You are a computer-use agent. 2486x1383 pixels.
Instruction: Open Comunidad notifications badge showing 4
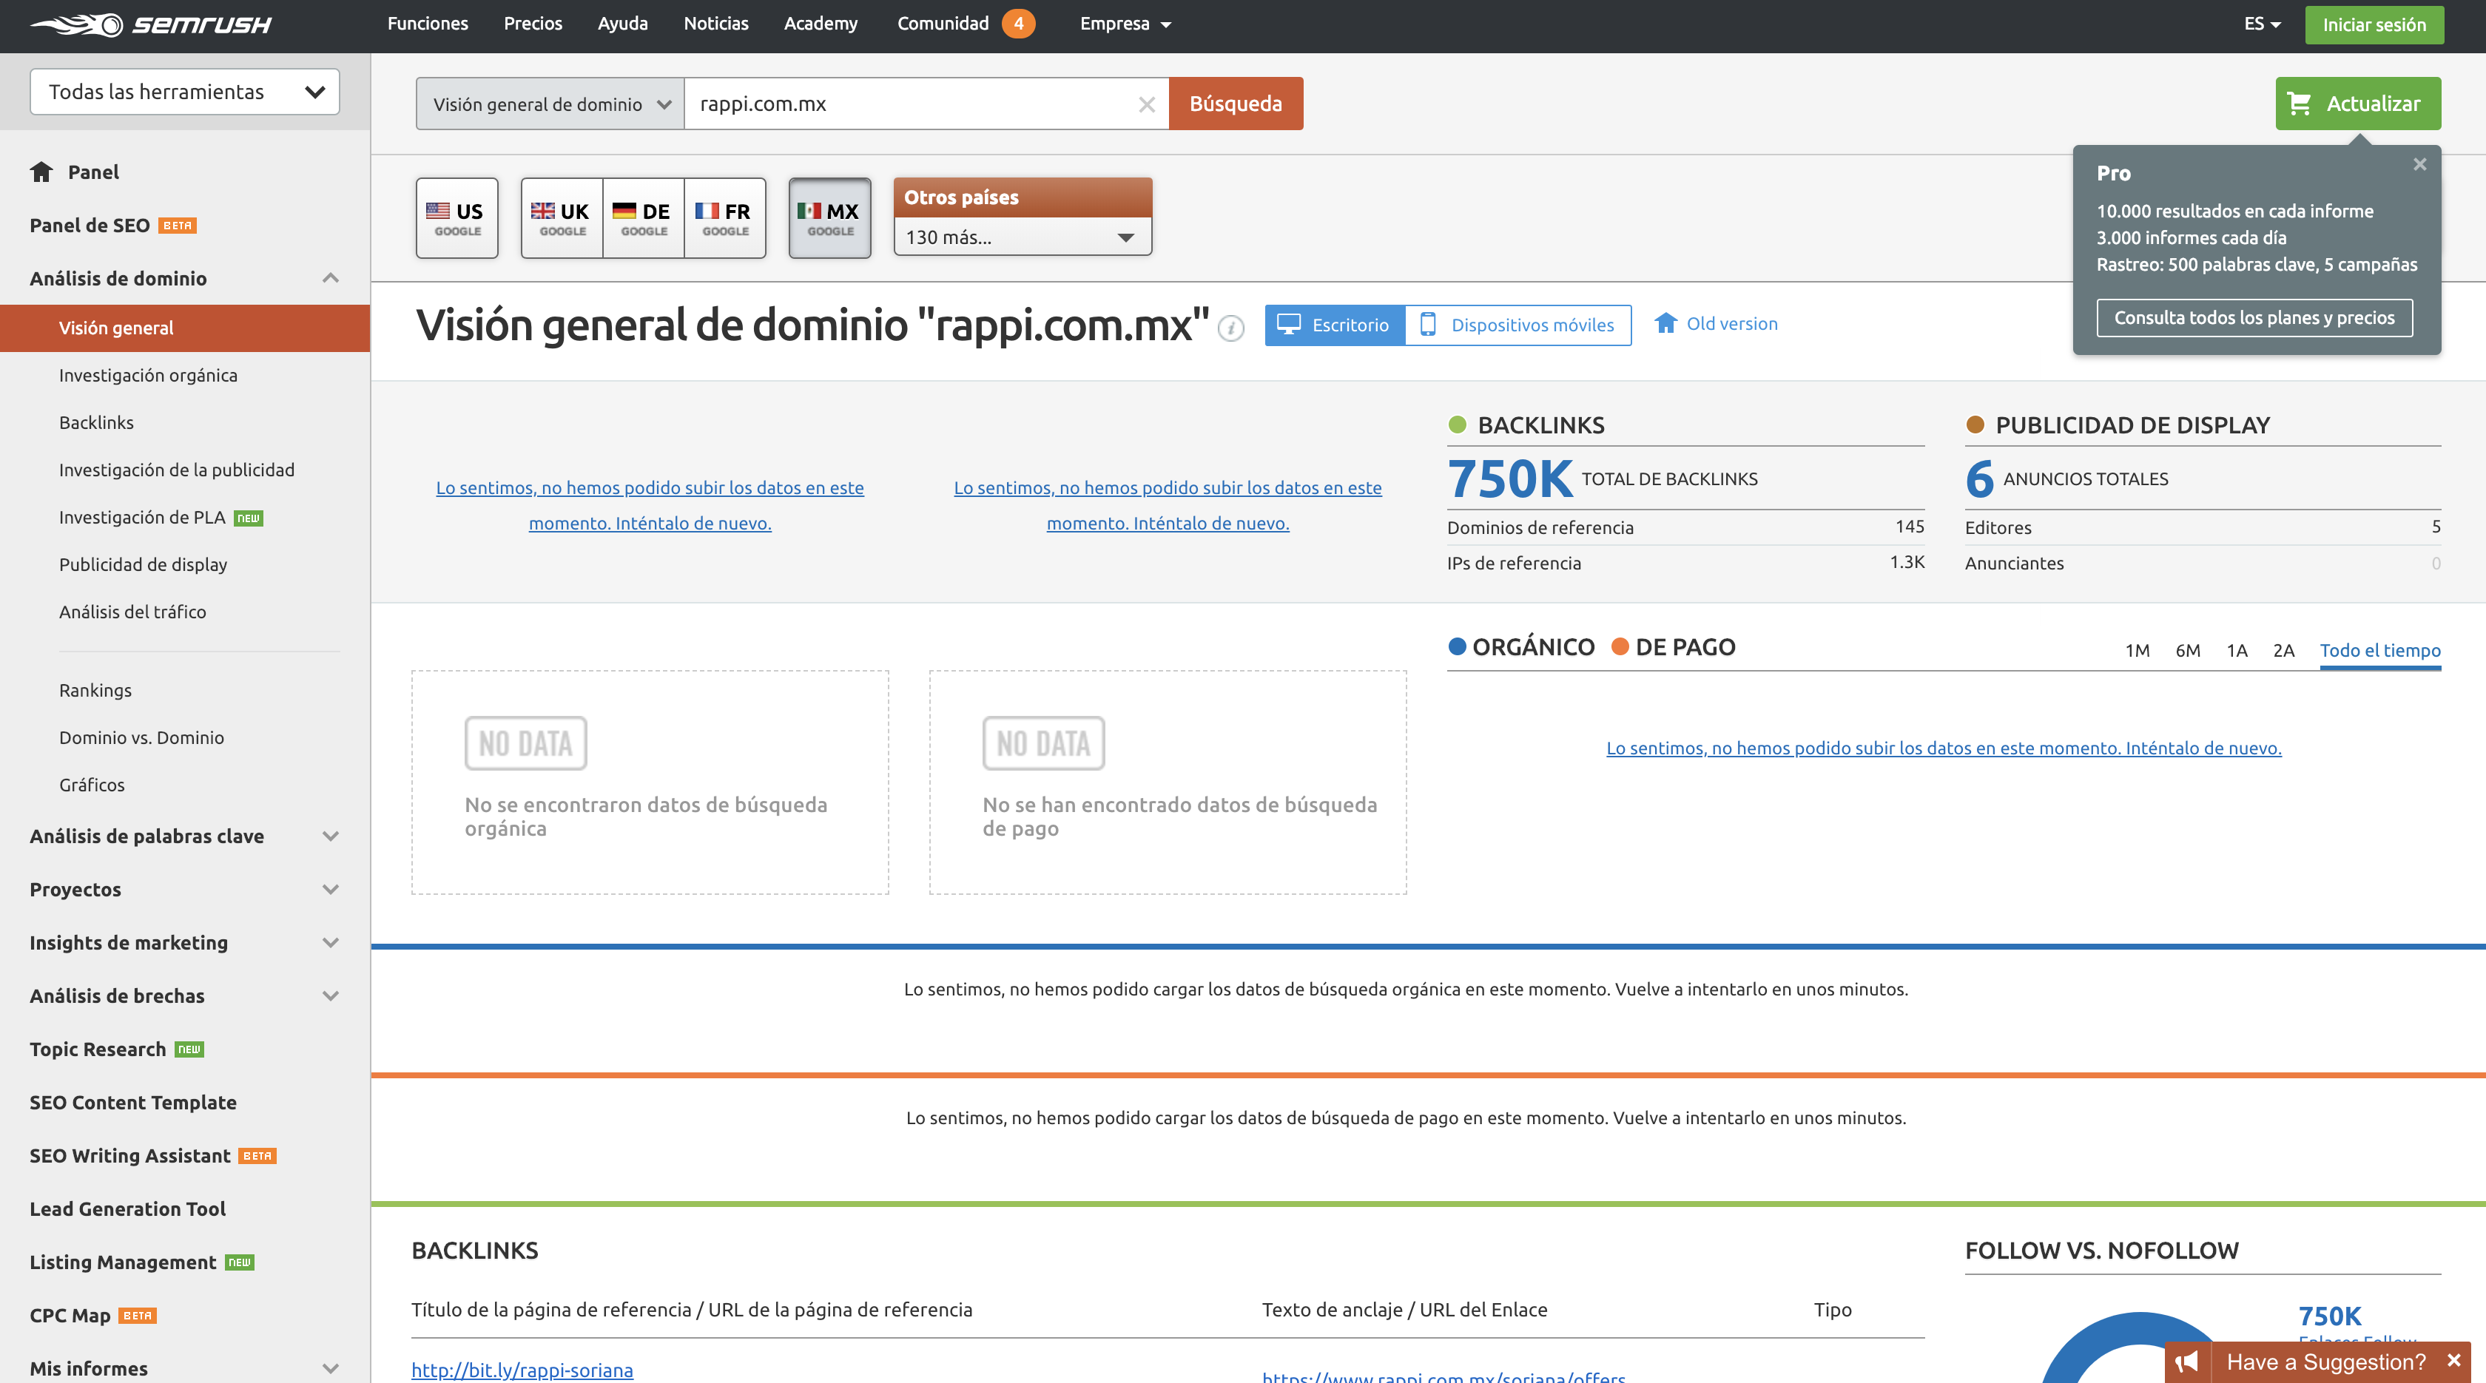tap(1018, 23)
